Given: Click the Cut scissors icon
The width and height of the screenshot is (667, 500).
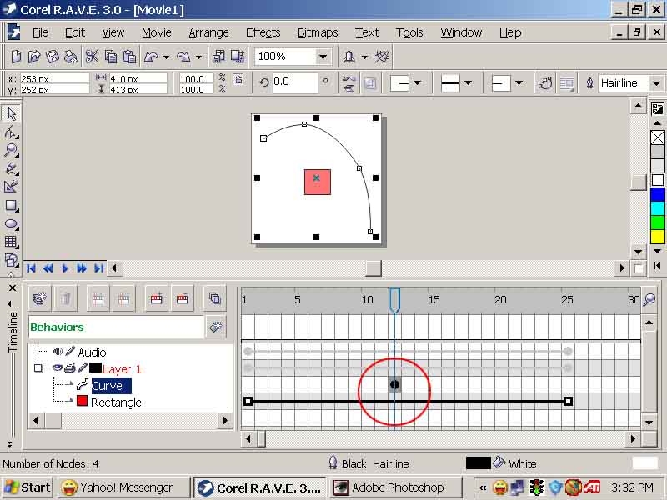Looking at the screenshot, I should [x=92, y=57].
